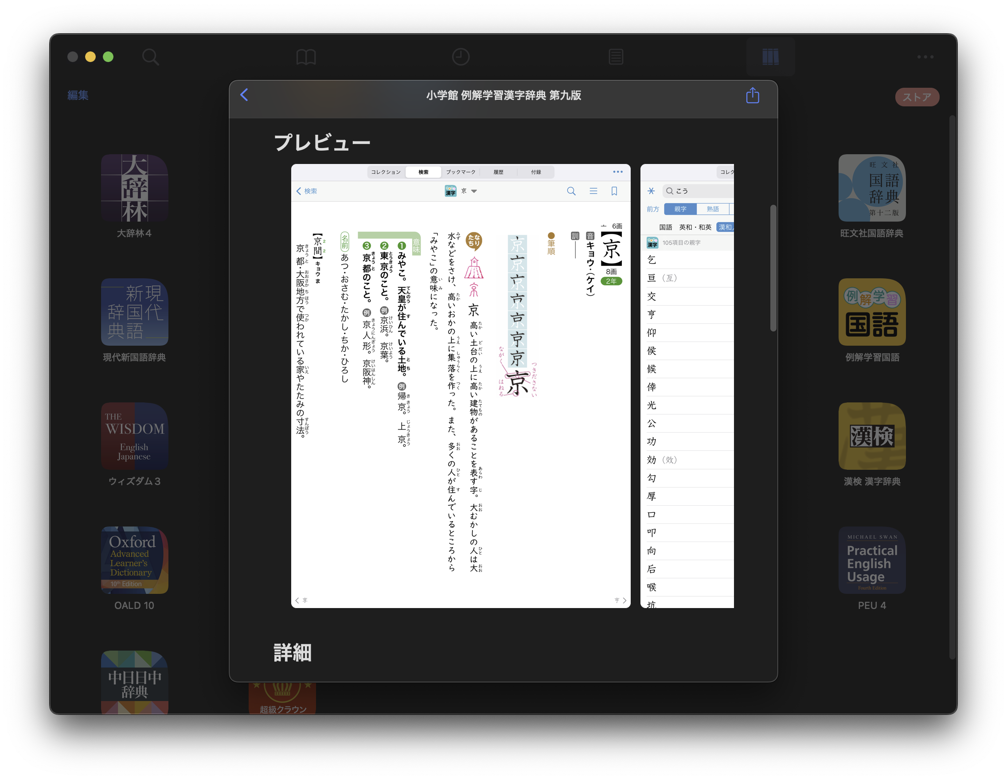
Task: Click the 向 row in the kanji list
Action: pyautogui.click(x=687, y=551)
